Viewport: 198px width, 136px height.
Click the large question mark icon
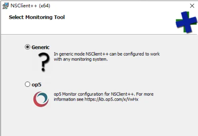44,62
